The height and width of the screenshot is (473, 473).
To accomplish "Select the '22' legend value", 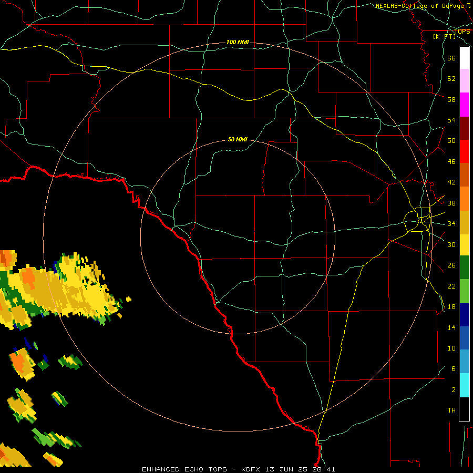I will (x=451, y=286).
